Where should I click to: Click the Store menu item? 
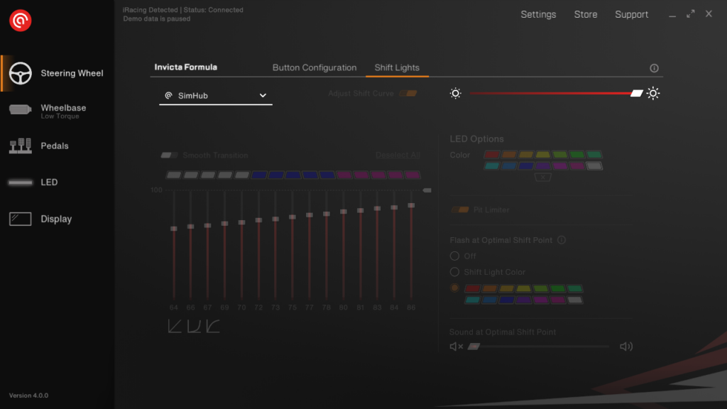coord(586,14)
